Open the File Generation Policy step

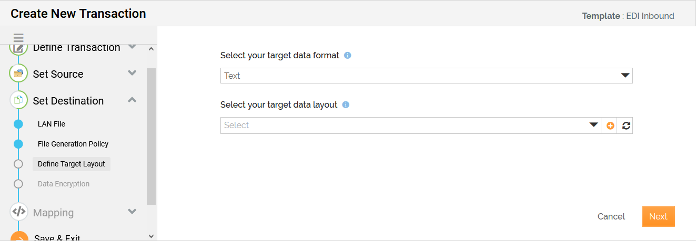click(x=73, y=144)
